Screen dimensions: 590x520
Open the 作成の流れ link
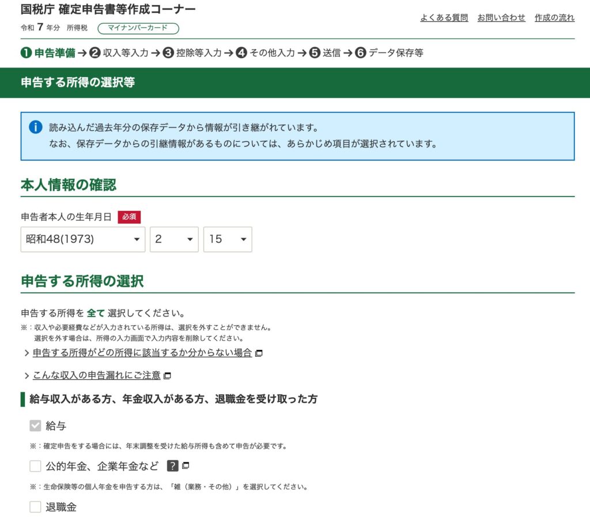pos(554,18)
